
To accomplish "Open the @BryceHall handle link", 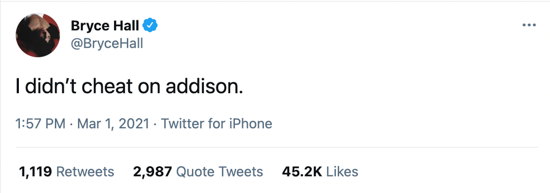I will pos(107,44).
